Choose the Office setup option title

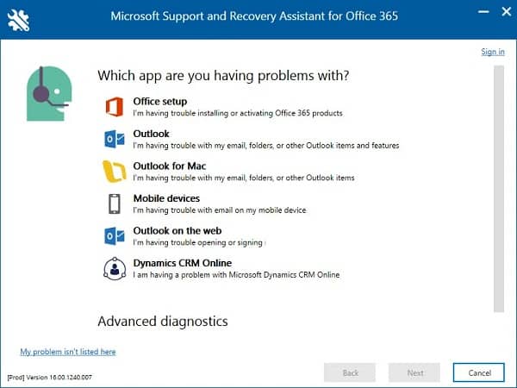click(160, 101)
